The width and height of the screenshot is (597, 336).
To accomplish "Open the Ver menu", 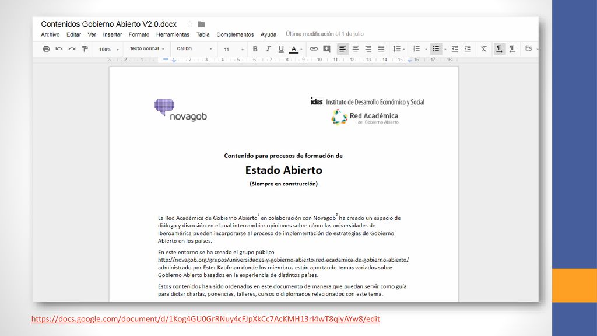I will [x=92, y=34].
